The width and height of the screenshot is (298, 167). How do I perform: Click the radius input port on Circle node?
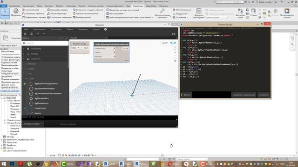click(105, 52)
